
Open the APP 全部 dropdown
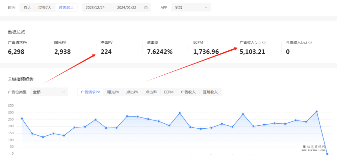coord(191,7)
